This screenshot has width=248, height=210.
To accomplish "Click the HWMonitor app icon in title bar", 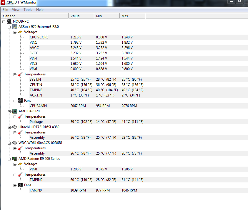I will point(3,2).
